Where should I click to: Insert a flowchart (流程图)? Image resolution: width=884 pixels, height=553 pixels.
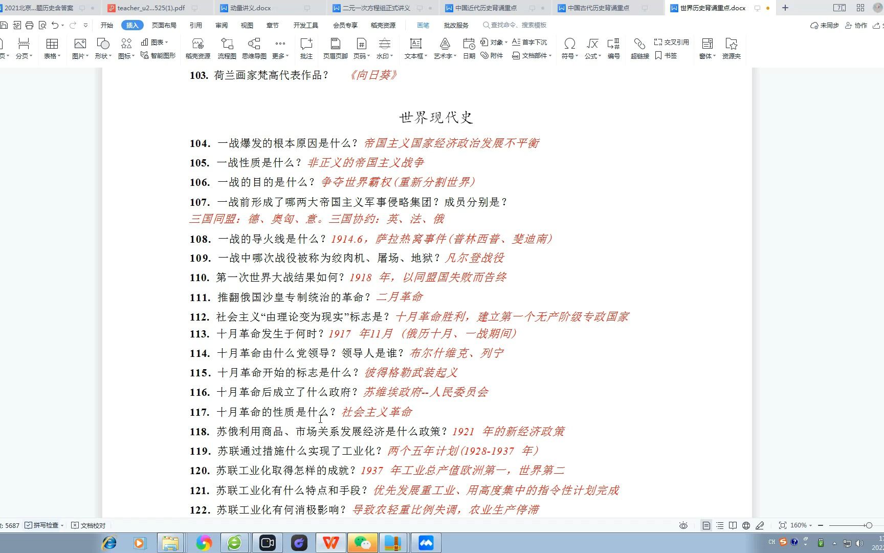[x=227, y=49]
